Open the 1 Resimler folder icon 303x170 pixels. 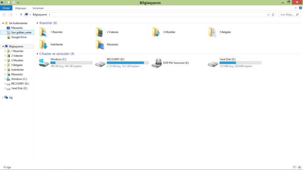coord(43,32)
